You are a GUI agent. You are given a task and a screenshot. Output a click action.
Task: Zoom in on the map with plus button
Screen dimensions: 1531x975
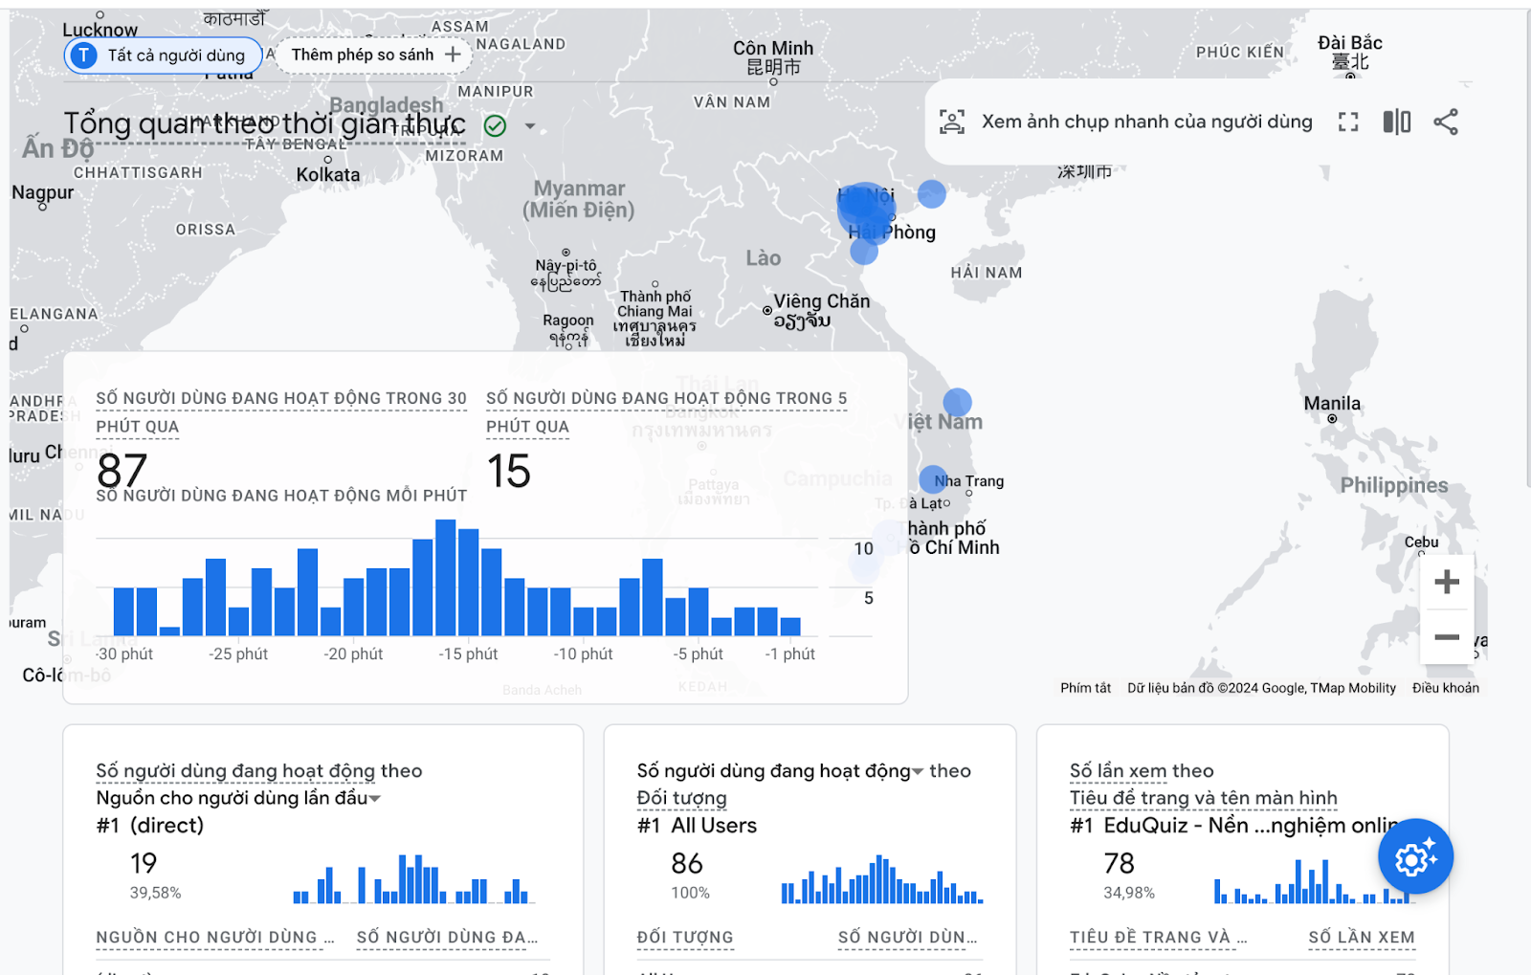[x=1447, y=582]
